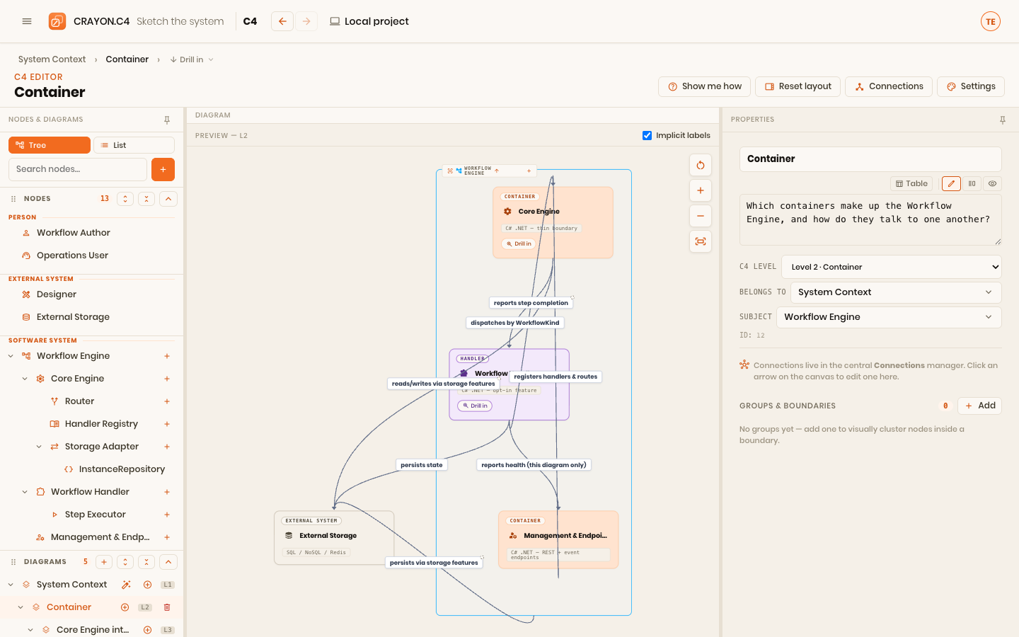Click magic wand on System Context diagram
Viewport: 1019px width, 637px height.
(x=126, y=585)
